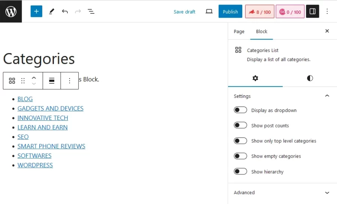The height and width of the screenshot is (204, 337).
Task: Open the SEO category link
Action: click(23, 137)
